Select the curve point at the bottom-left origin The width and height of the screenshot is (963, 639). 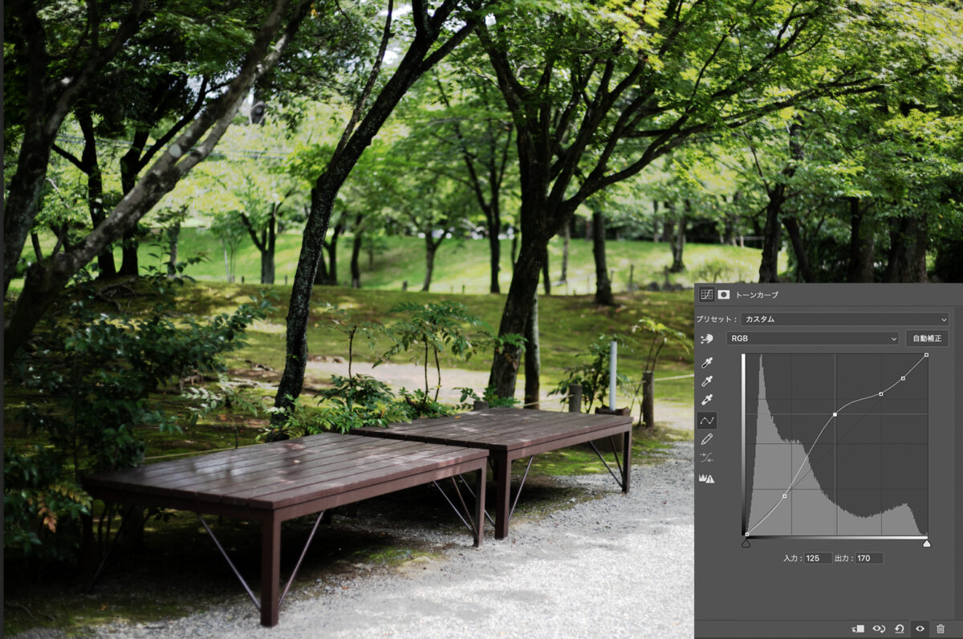746,535
